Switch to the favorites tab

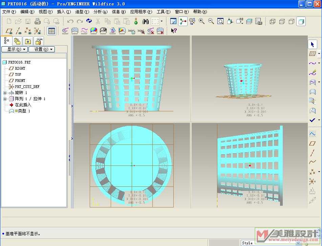28,41
